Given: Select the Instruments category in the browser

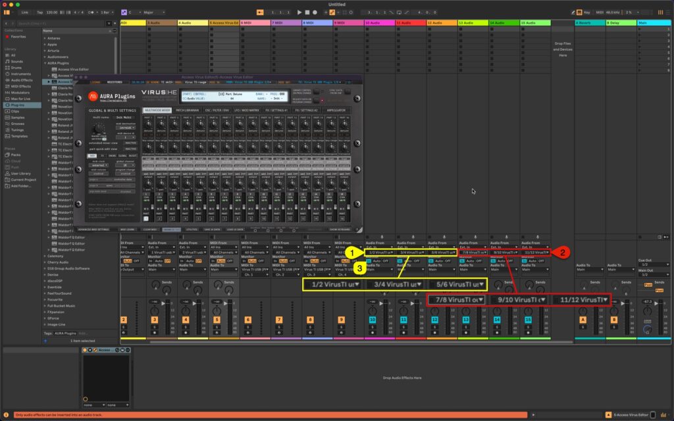Looking at the screenshot, I should 19,74.
